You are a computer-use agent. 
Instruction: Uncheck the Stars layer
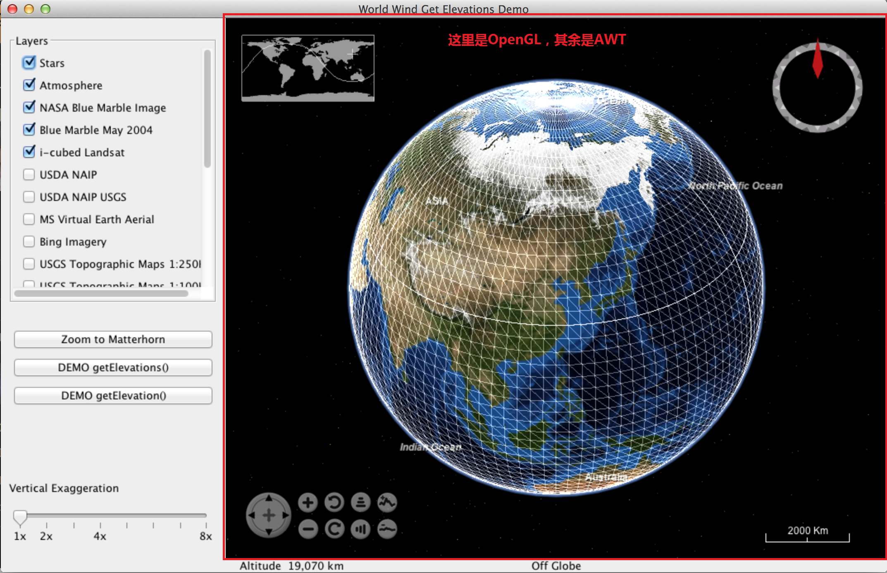[x=29, y=63]
